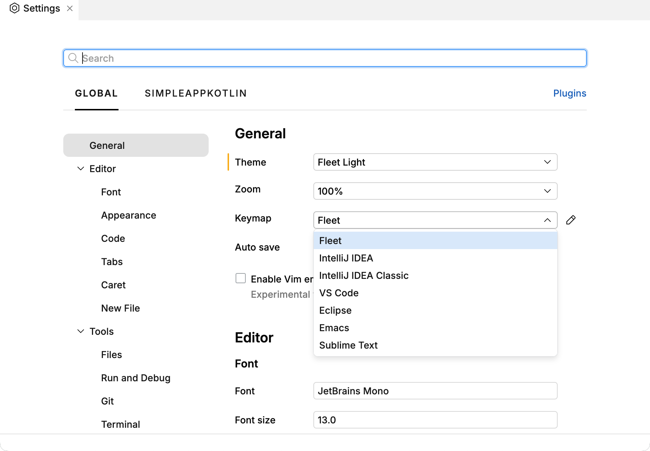Enable Vim emulation
Screen dimensions: 650x451
241,278
